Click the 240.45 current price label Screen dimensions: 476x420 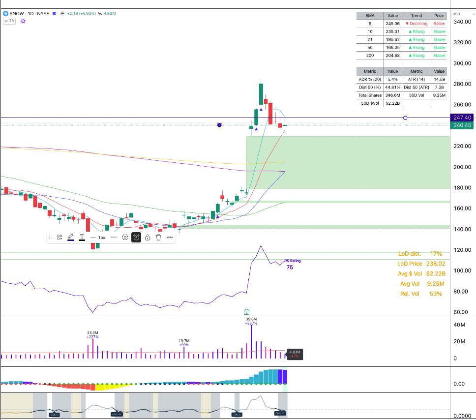[x=462, y=125]
